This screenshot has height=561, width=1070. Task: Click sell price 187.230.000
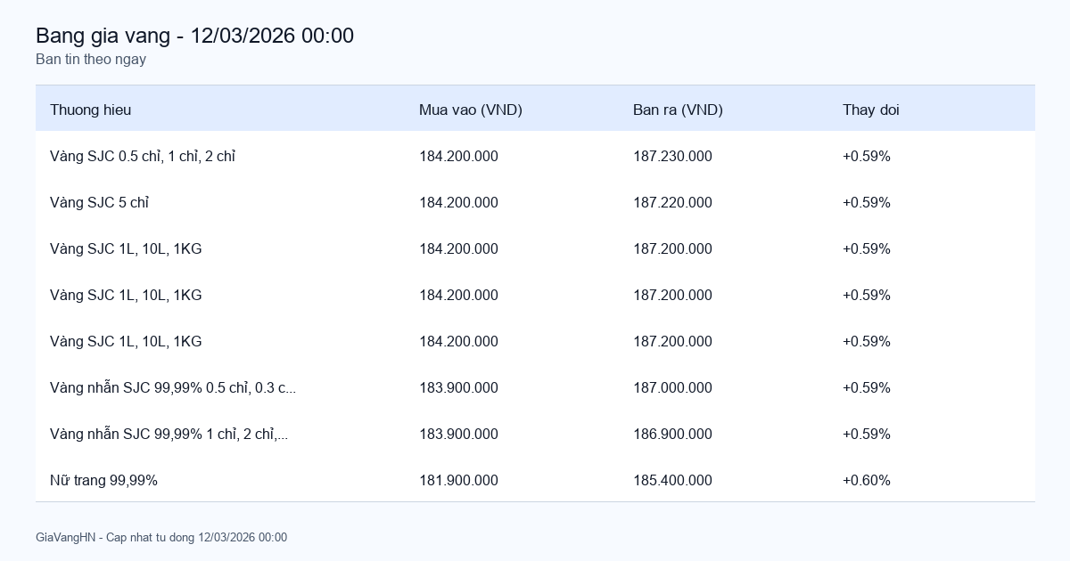[672, 156]
